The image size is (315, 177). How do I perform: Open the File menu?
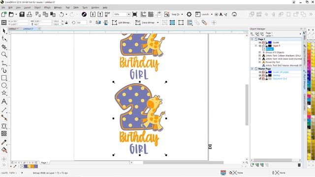click(3, 7)
